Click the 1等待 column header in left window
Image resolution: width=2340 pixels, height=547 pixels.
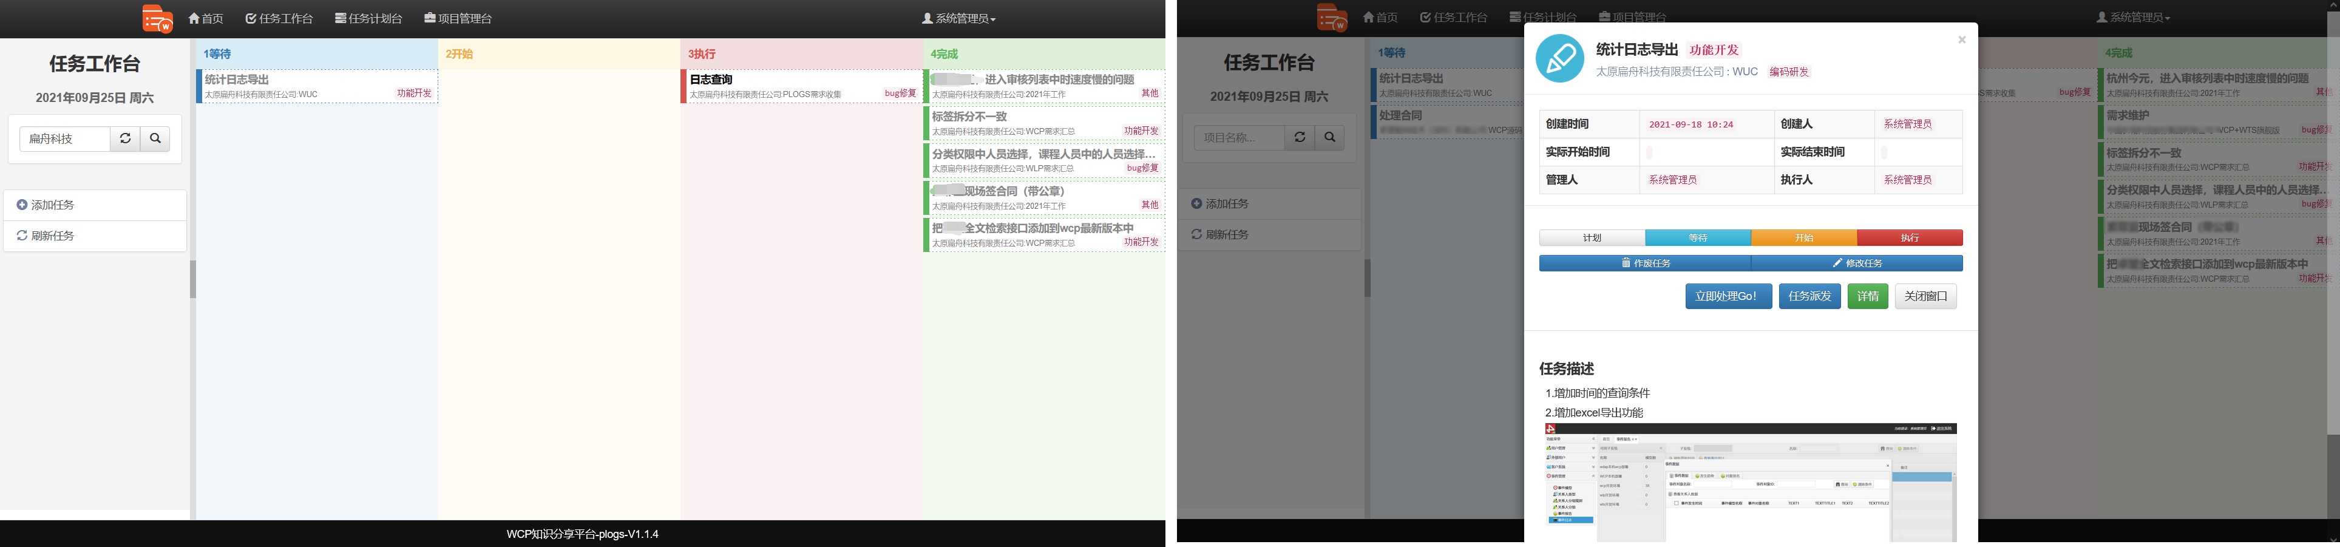point(317,53)
